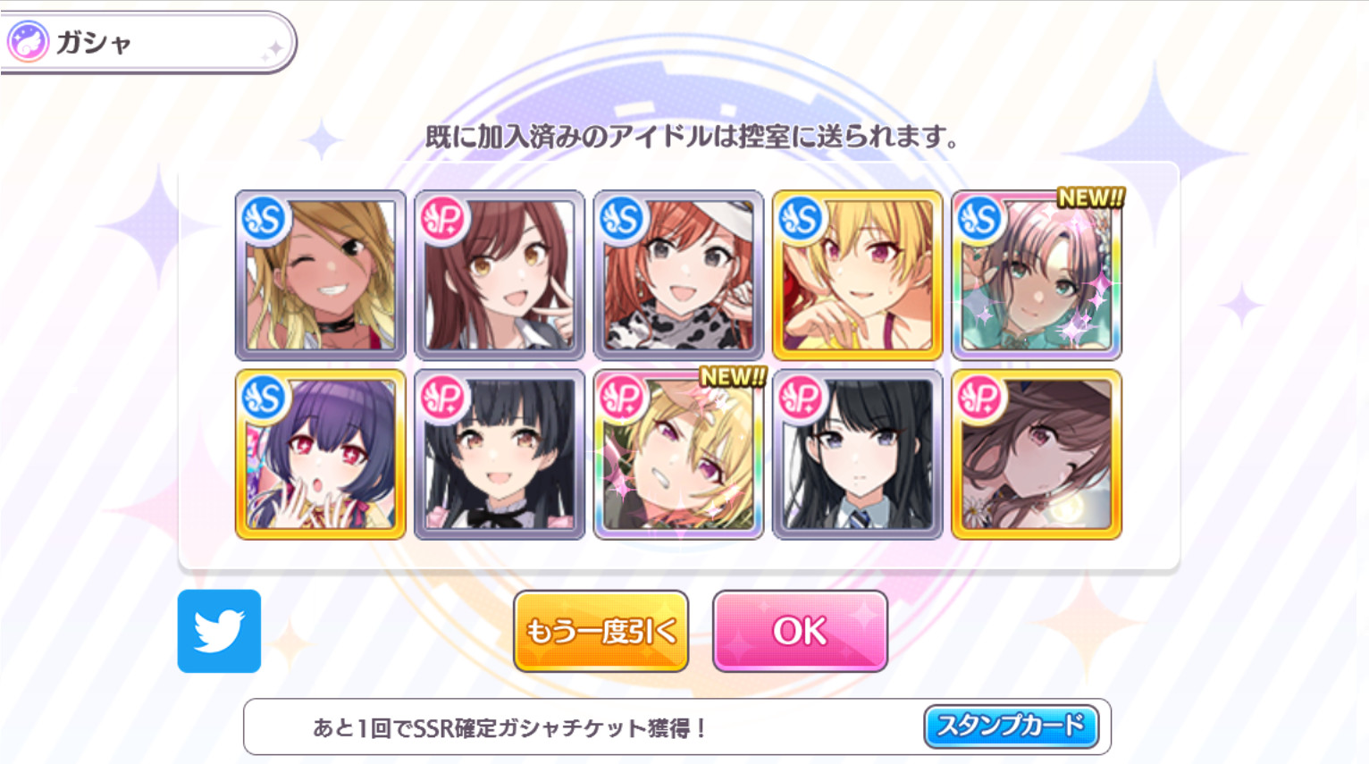Select the NEW rainbow-framed pink-haired idol
The width and height of the screenshot is (1369, 764).
click(x=1036, y=275)
